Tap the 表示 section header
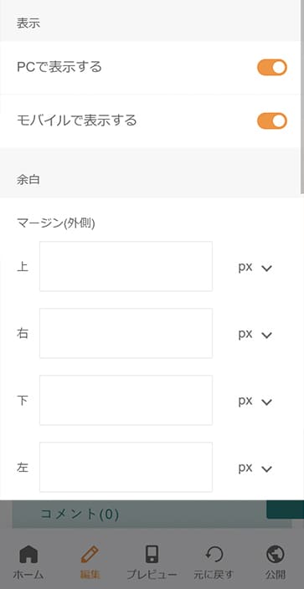This screenshot has height=589, width=304. (x=151, y=23)
